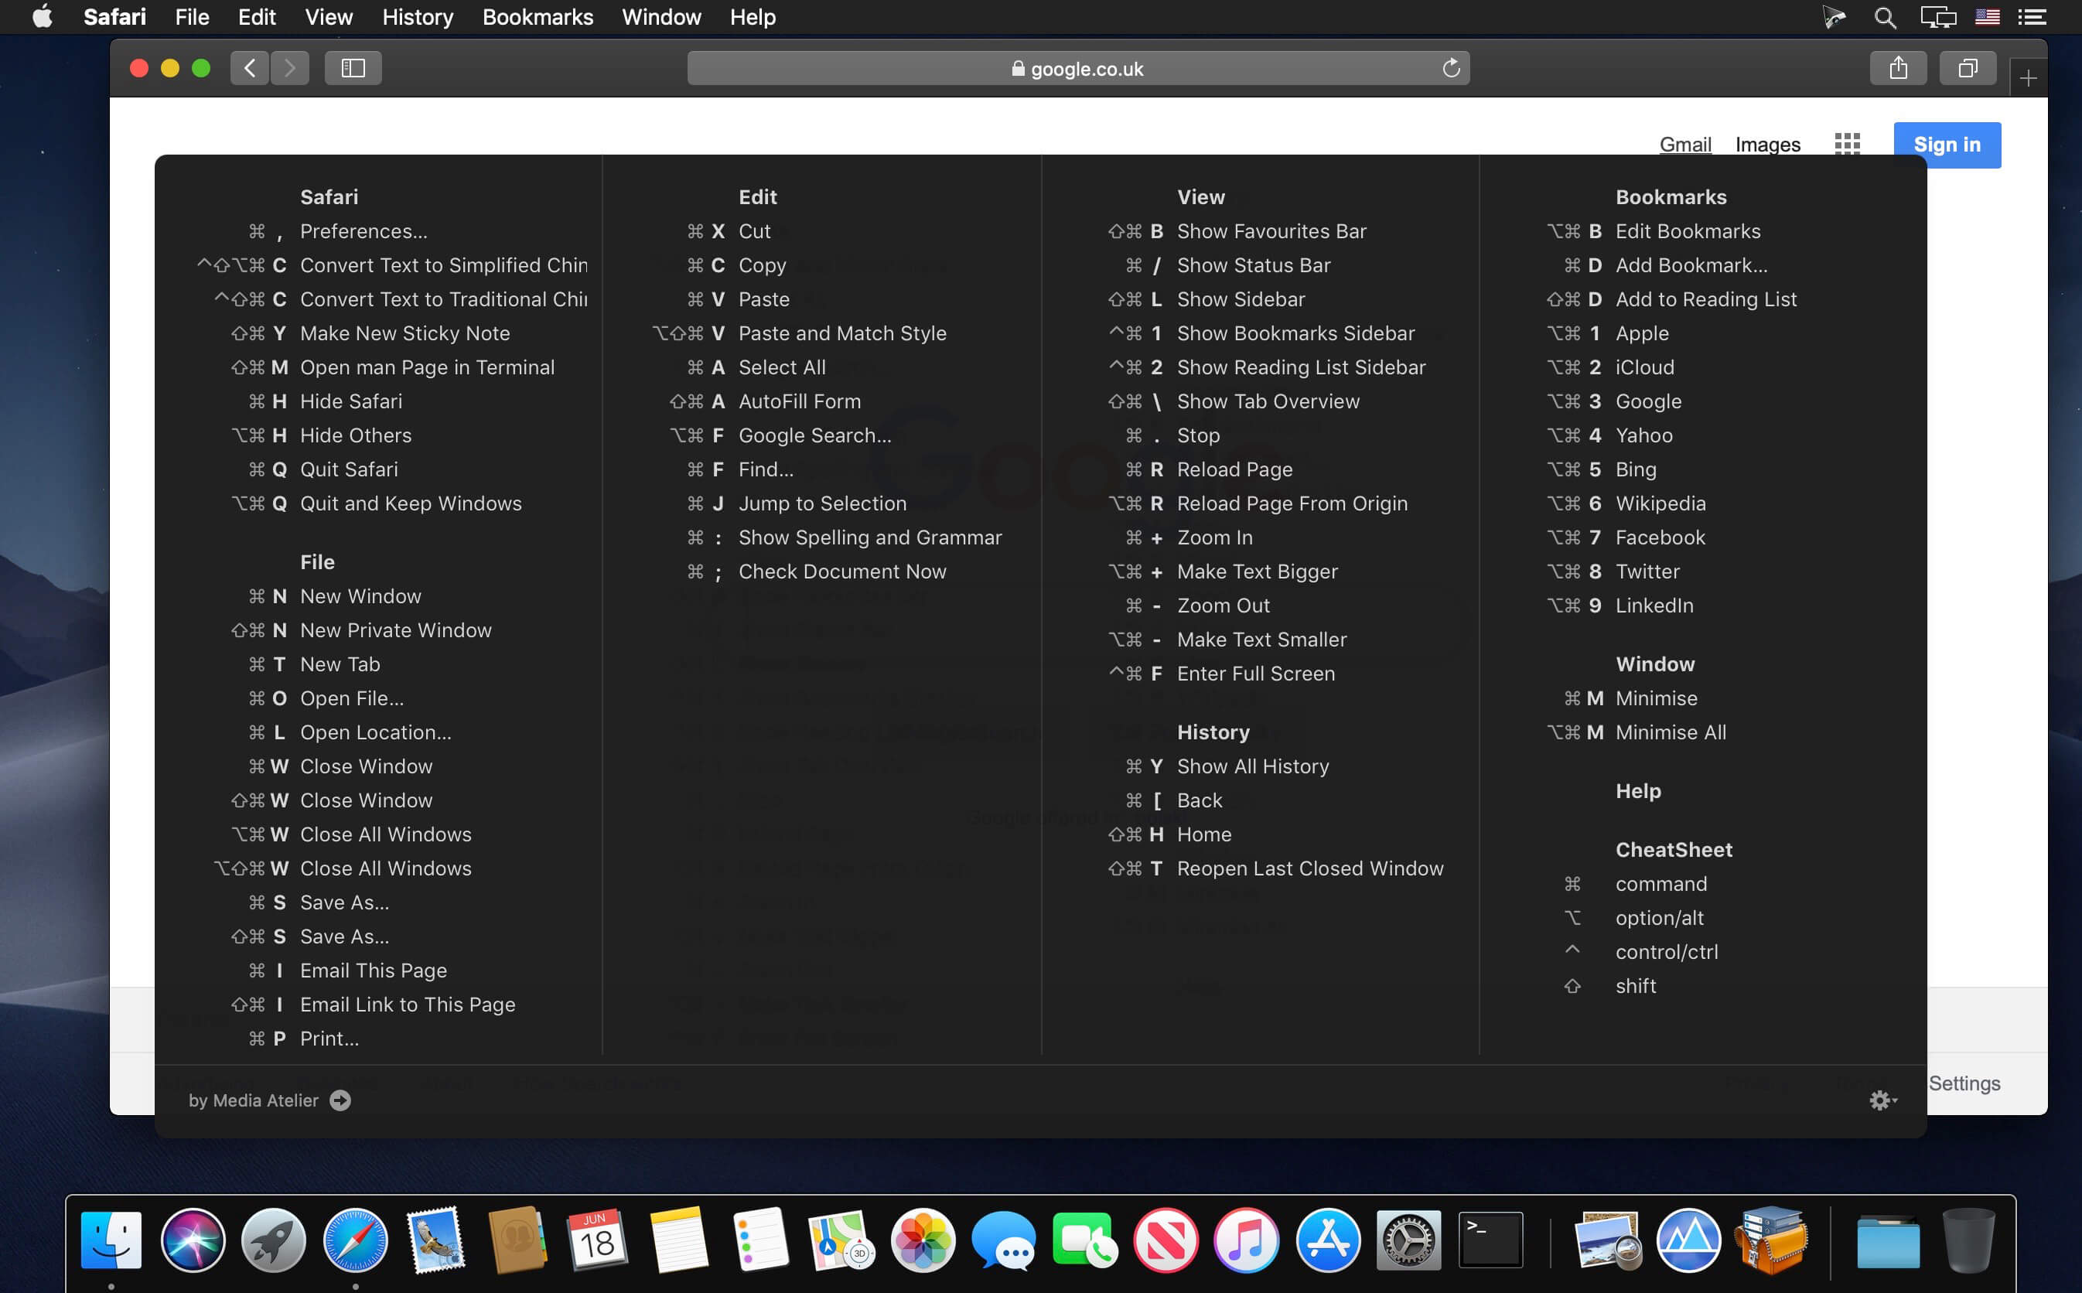The height and width of the screenshot is (1293, 2082).
Task: Open History menu in menu bar
Action: tap(418, 18)
